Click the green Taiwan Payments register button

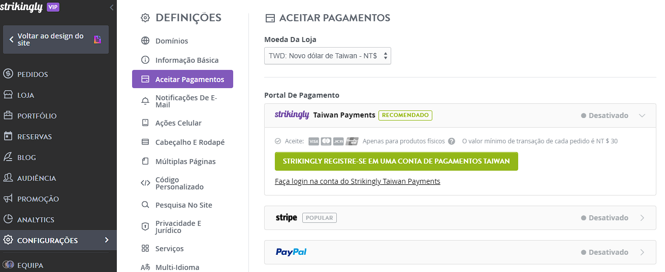[x=396, y=161]
